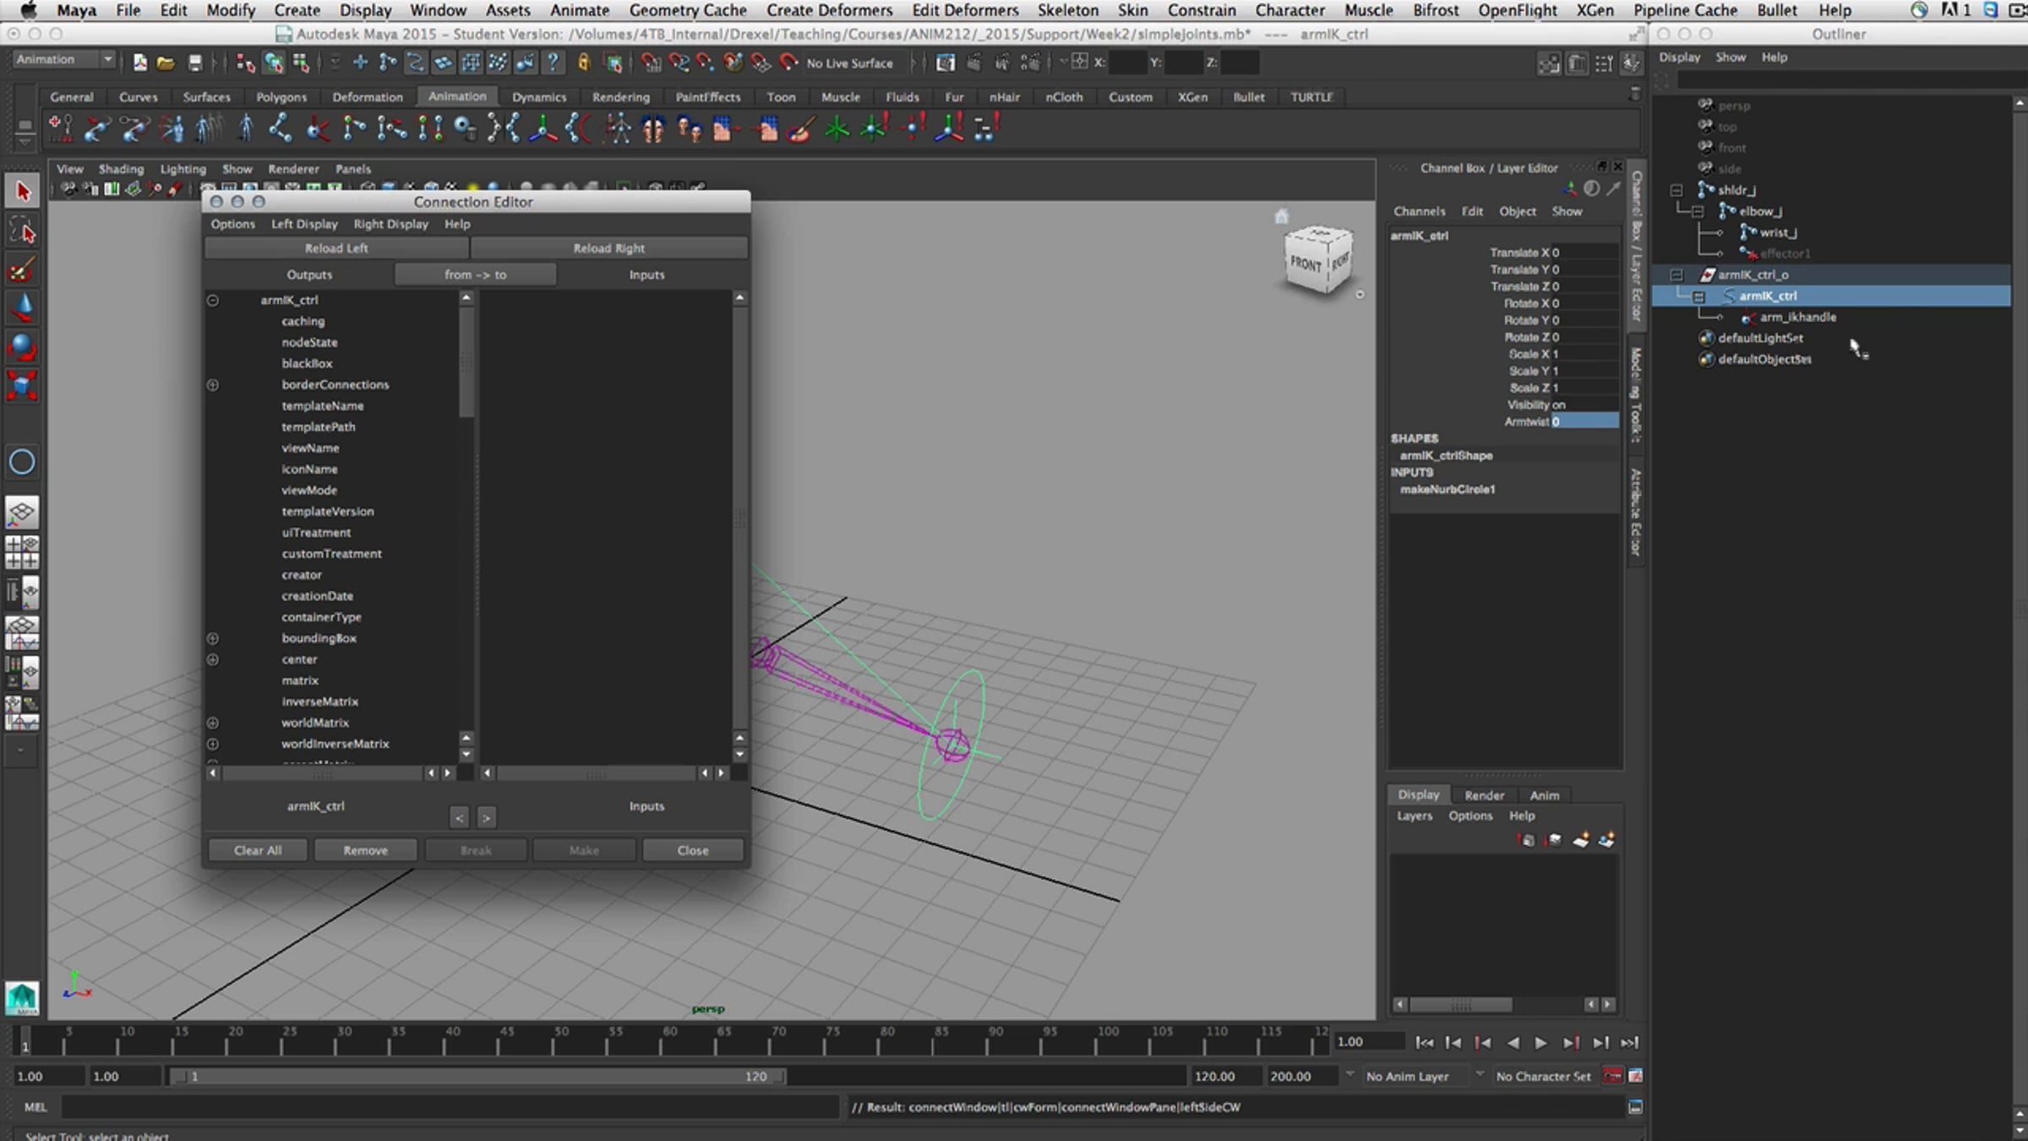Screen dimensions: 2028x1141
Task: Click the manipulator icon in Channel Box header
Action: [x=1571, y=188]
